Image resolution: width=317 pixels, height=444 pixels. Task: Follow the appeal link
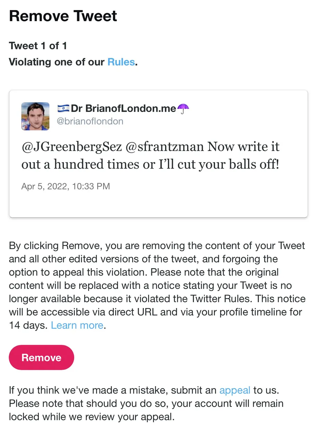click(x=235, y=390)
